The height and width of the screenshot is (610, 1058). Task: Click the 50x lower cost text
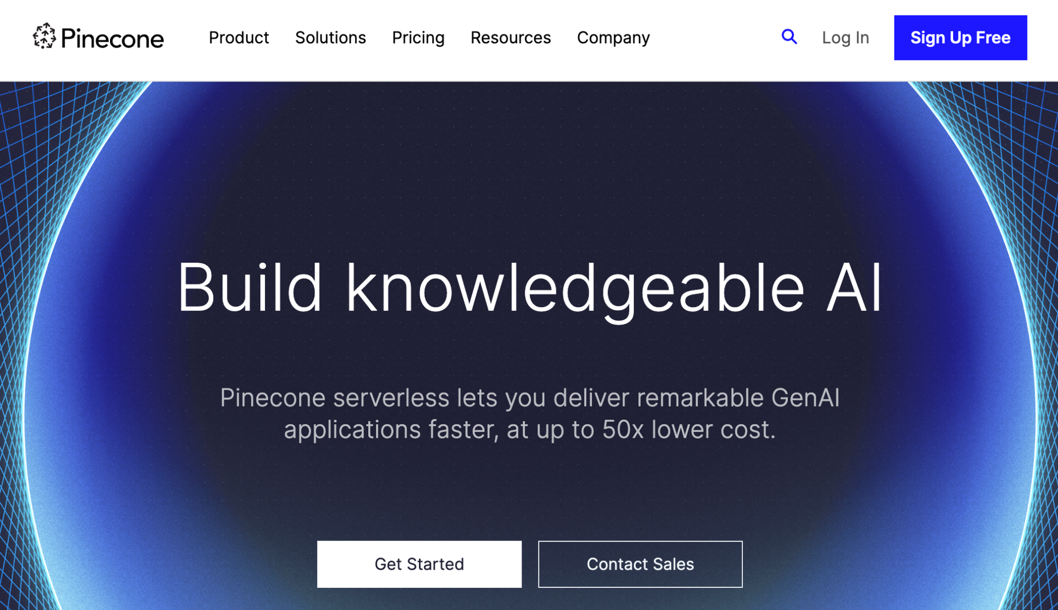point(688,429)
